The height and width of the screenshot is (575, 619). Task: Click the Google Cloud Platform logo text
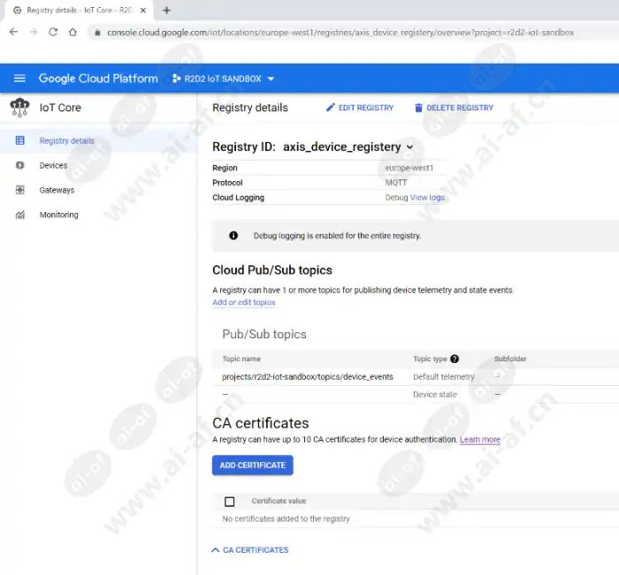(98, 78)
